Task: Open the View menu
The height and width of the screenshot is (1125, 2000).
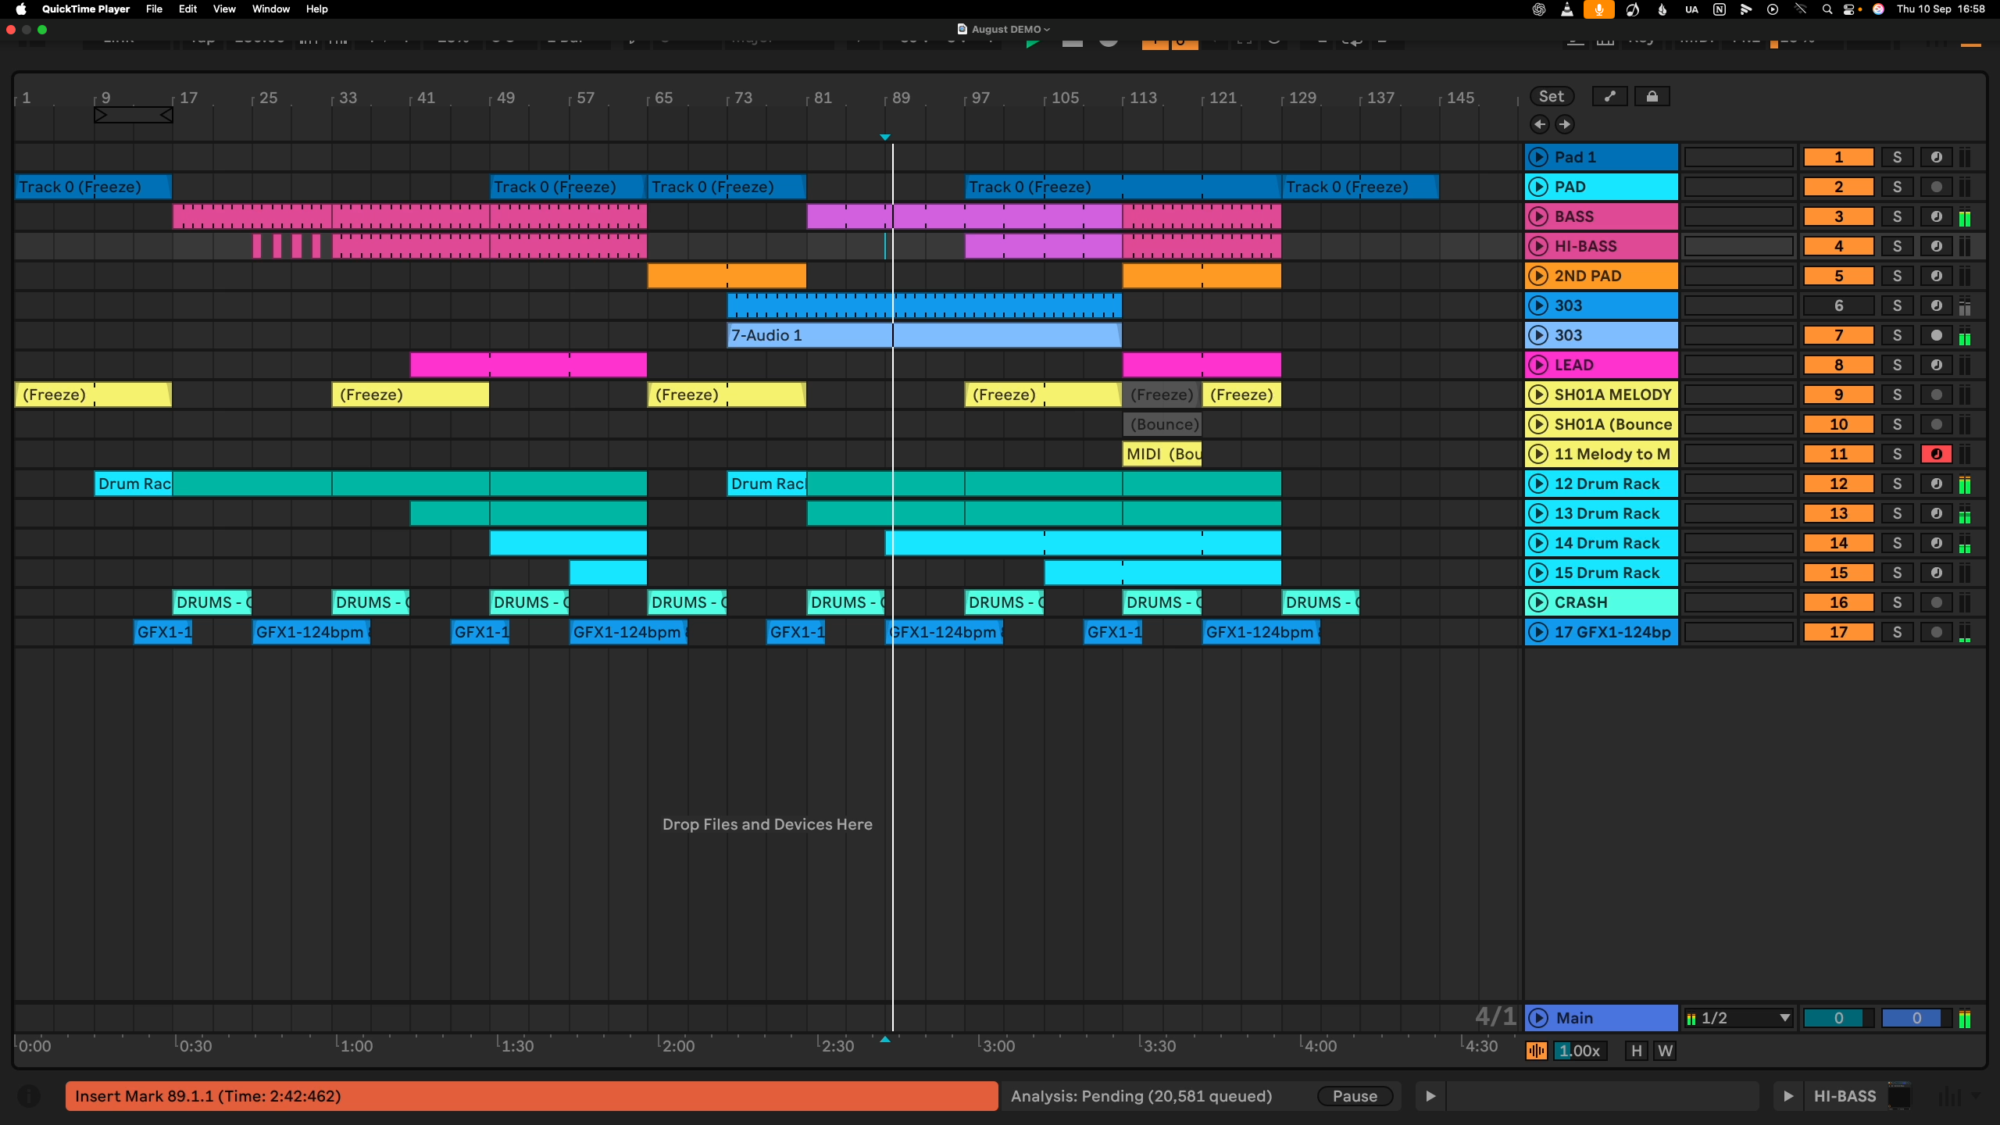Action: coord(224,9)
